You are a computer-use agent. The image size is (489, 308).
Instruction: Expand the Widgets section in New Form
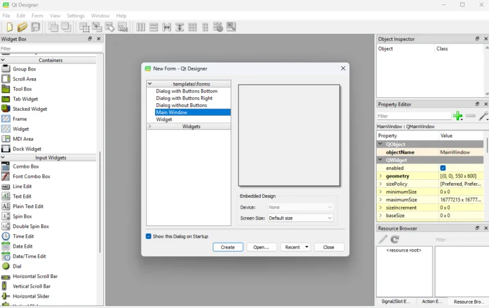click(150, 126)
